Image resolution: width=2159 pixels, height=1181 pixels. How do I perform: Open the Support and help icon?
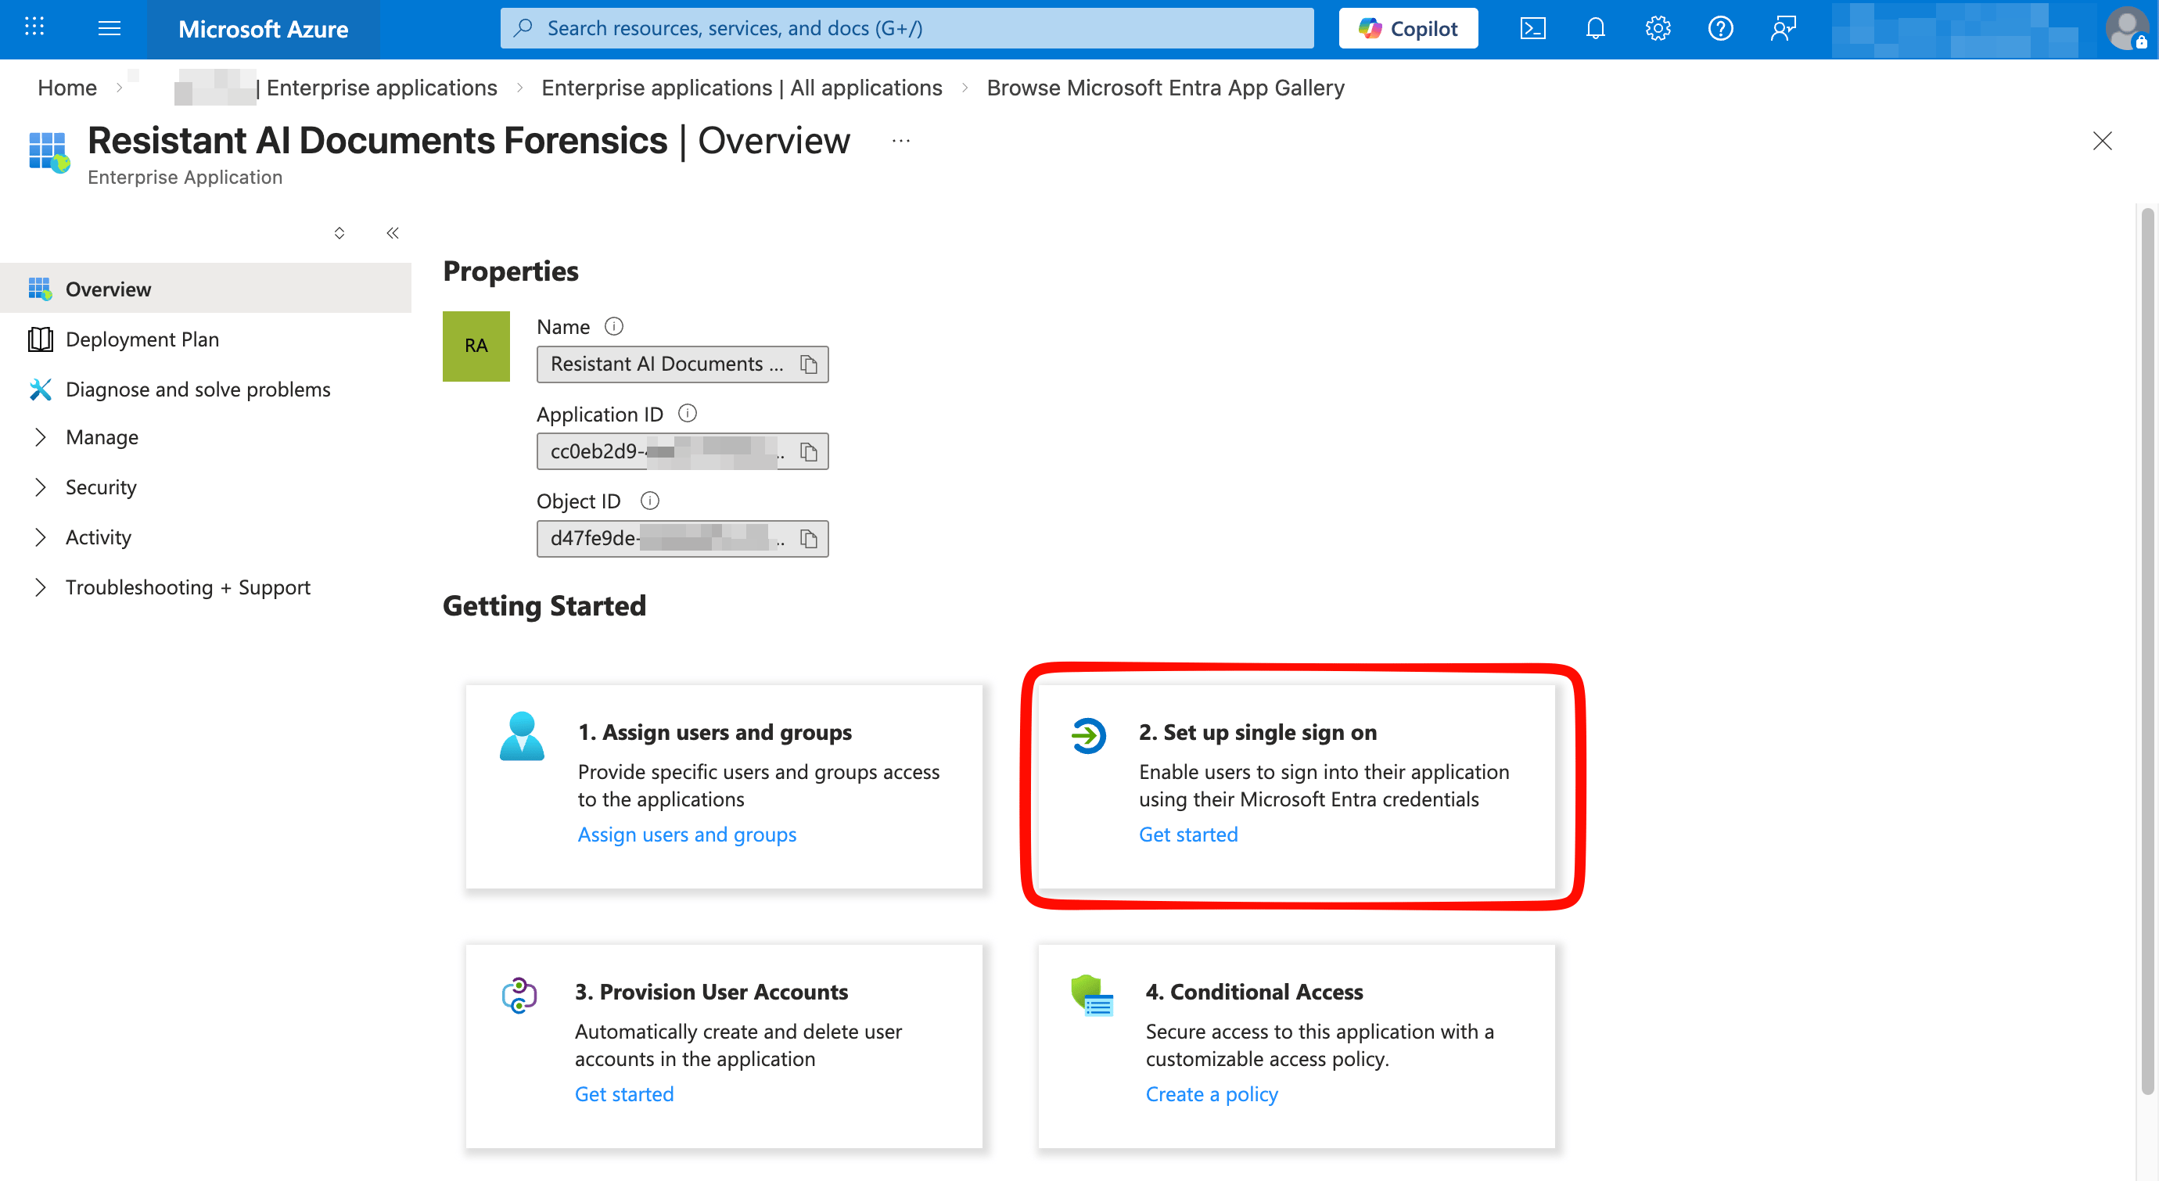coord(1720,28)
